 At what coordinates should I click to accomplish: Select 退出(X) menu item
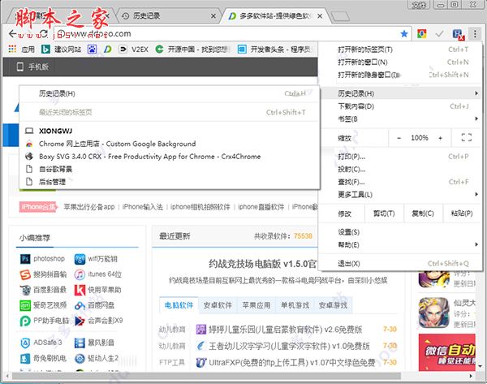point(401,264)
